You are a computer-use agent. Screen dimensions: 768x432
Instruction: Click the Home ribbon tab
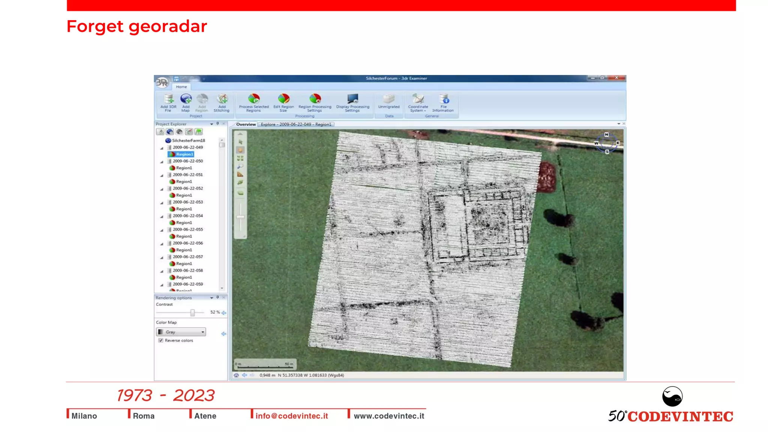(181, 87)
